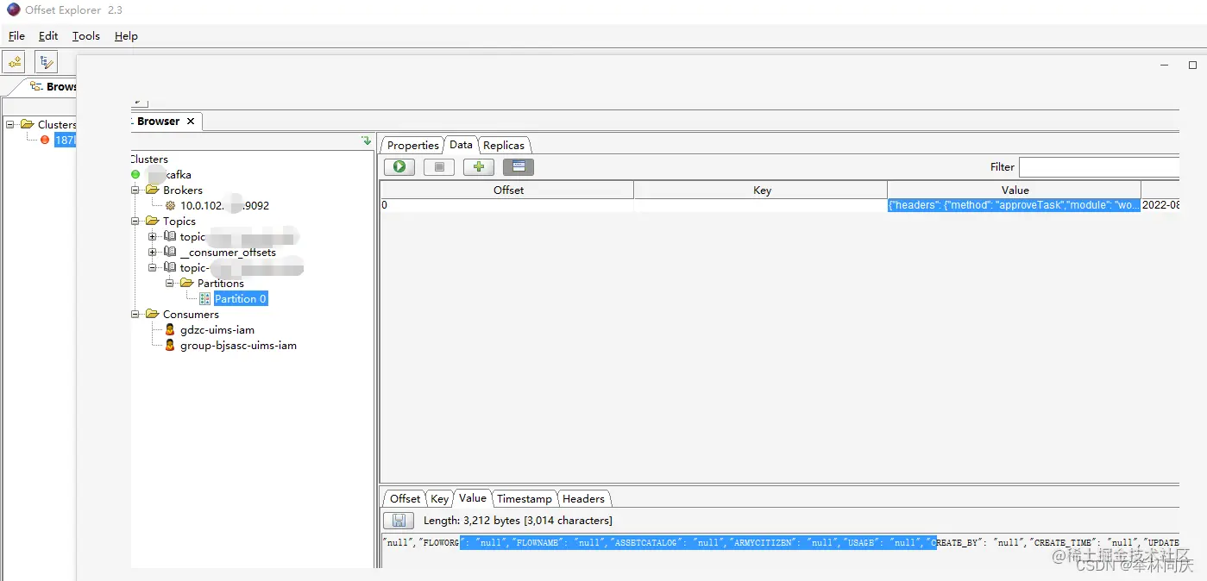
Task: Click the Consumers folder icon
Action: coord(153,315)
